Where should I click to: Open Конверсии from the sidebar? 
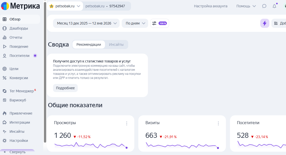click(18, 78)
